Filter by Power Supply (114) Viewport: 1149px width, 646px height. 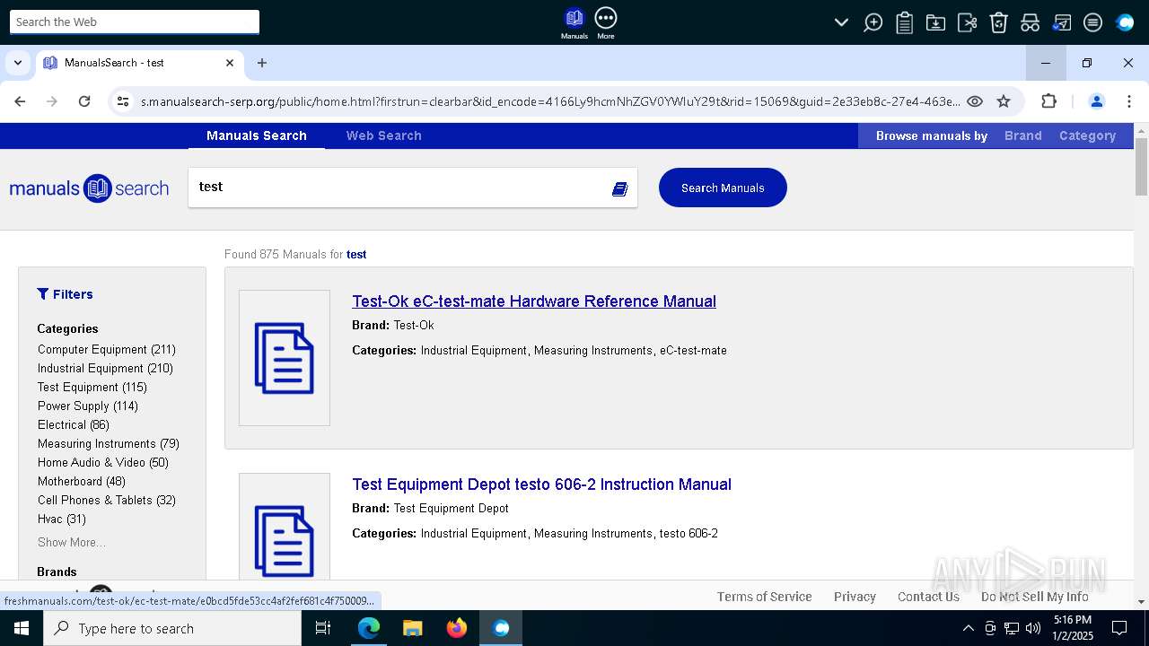coord(88,406)
